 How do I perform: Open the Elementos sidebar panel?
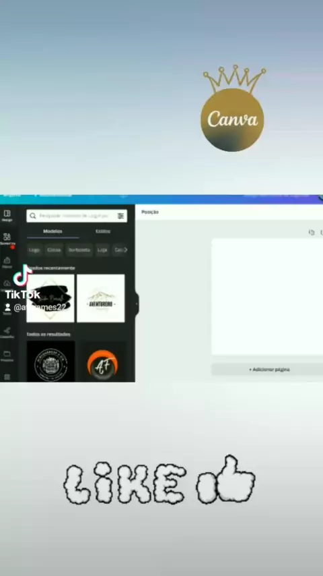[x=7, y=239]
